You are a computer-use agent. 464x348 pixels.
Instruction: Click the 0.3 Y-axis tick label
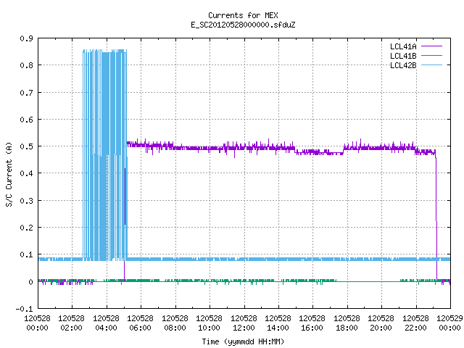pos(26,201)
